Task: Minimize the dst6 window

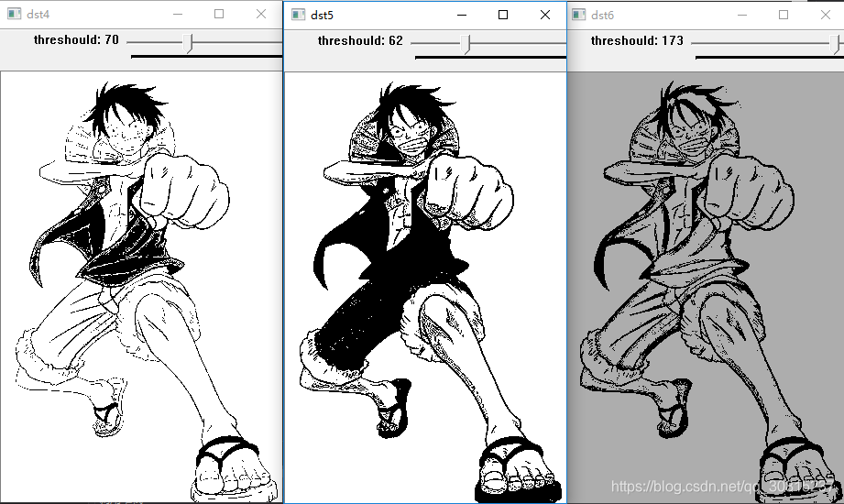Action: pyautogui.click(x=742, y=15)
